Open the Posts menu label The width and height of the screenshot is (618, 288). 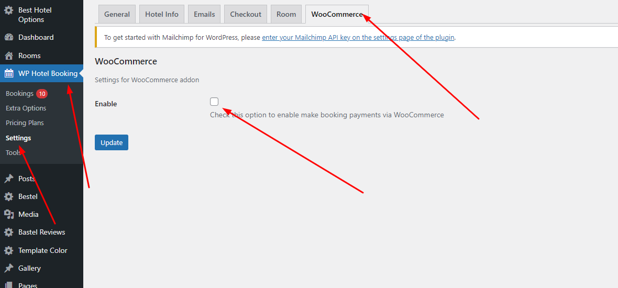pyautogui.click(x=27, y=179)
